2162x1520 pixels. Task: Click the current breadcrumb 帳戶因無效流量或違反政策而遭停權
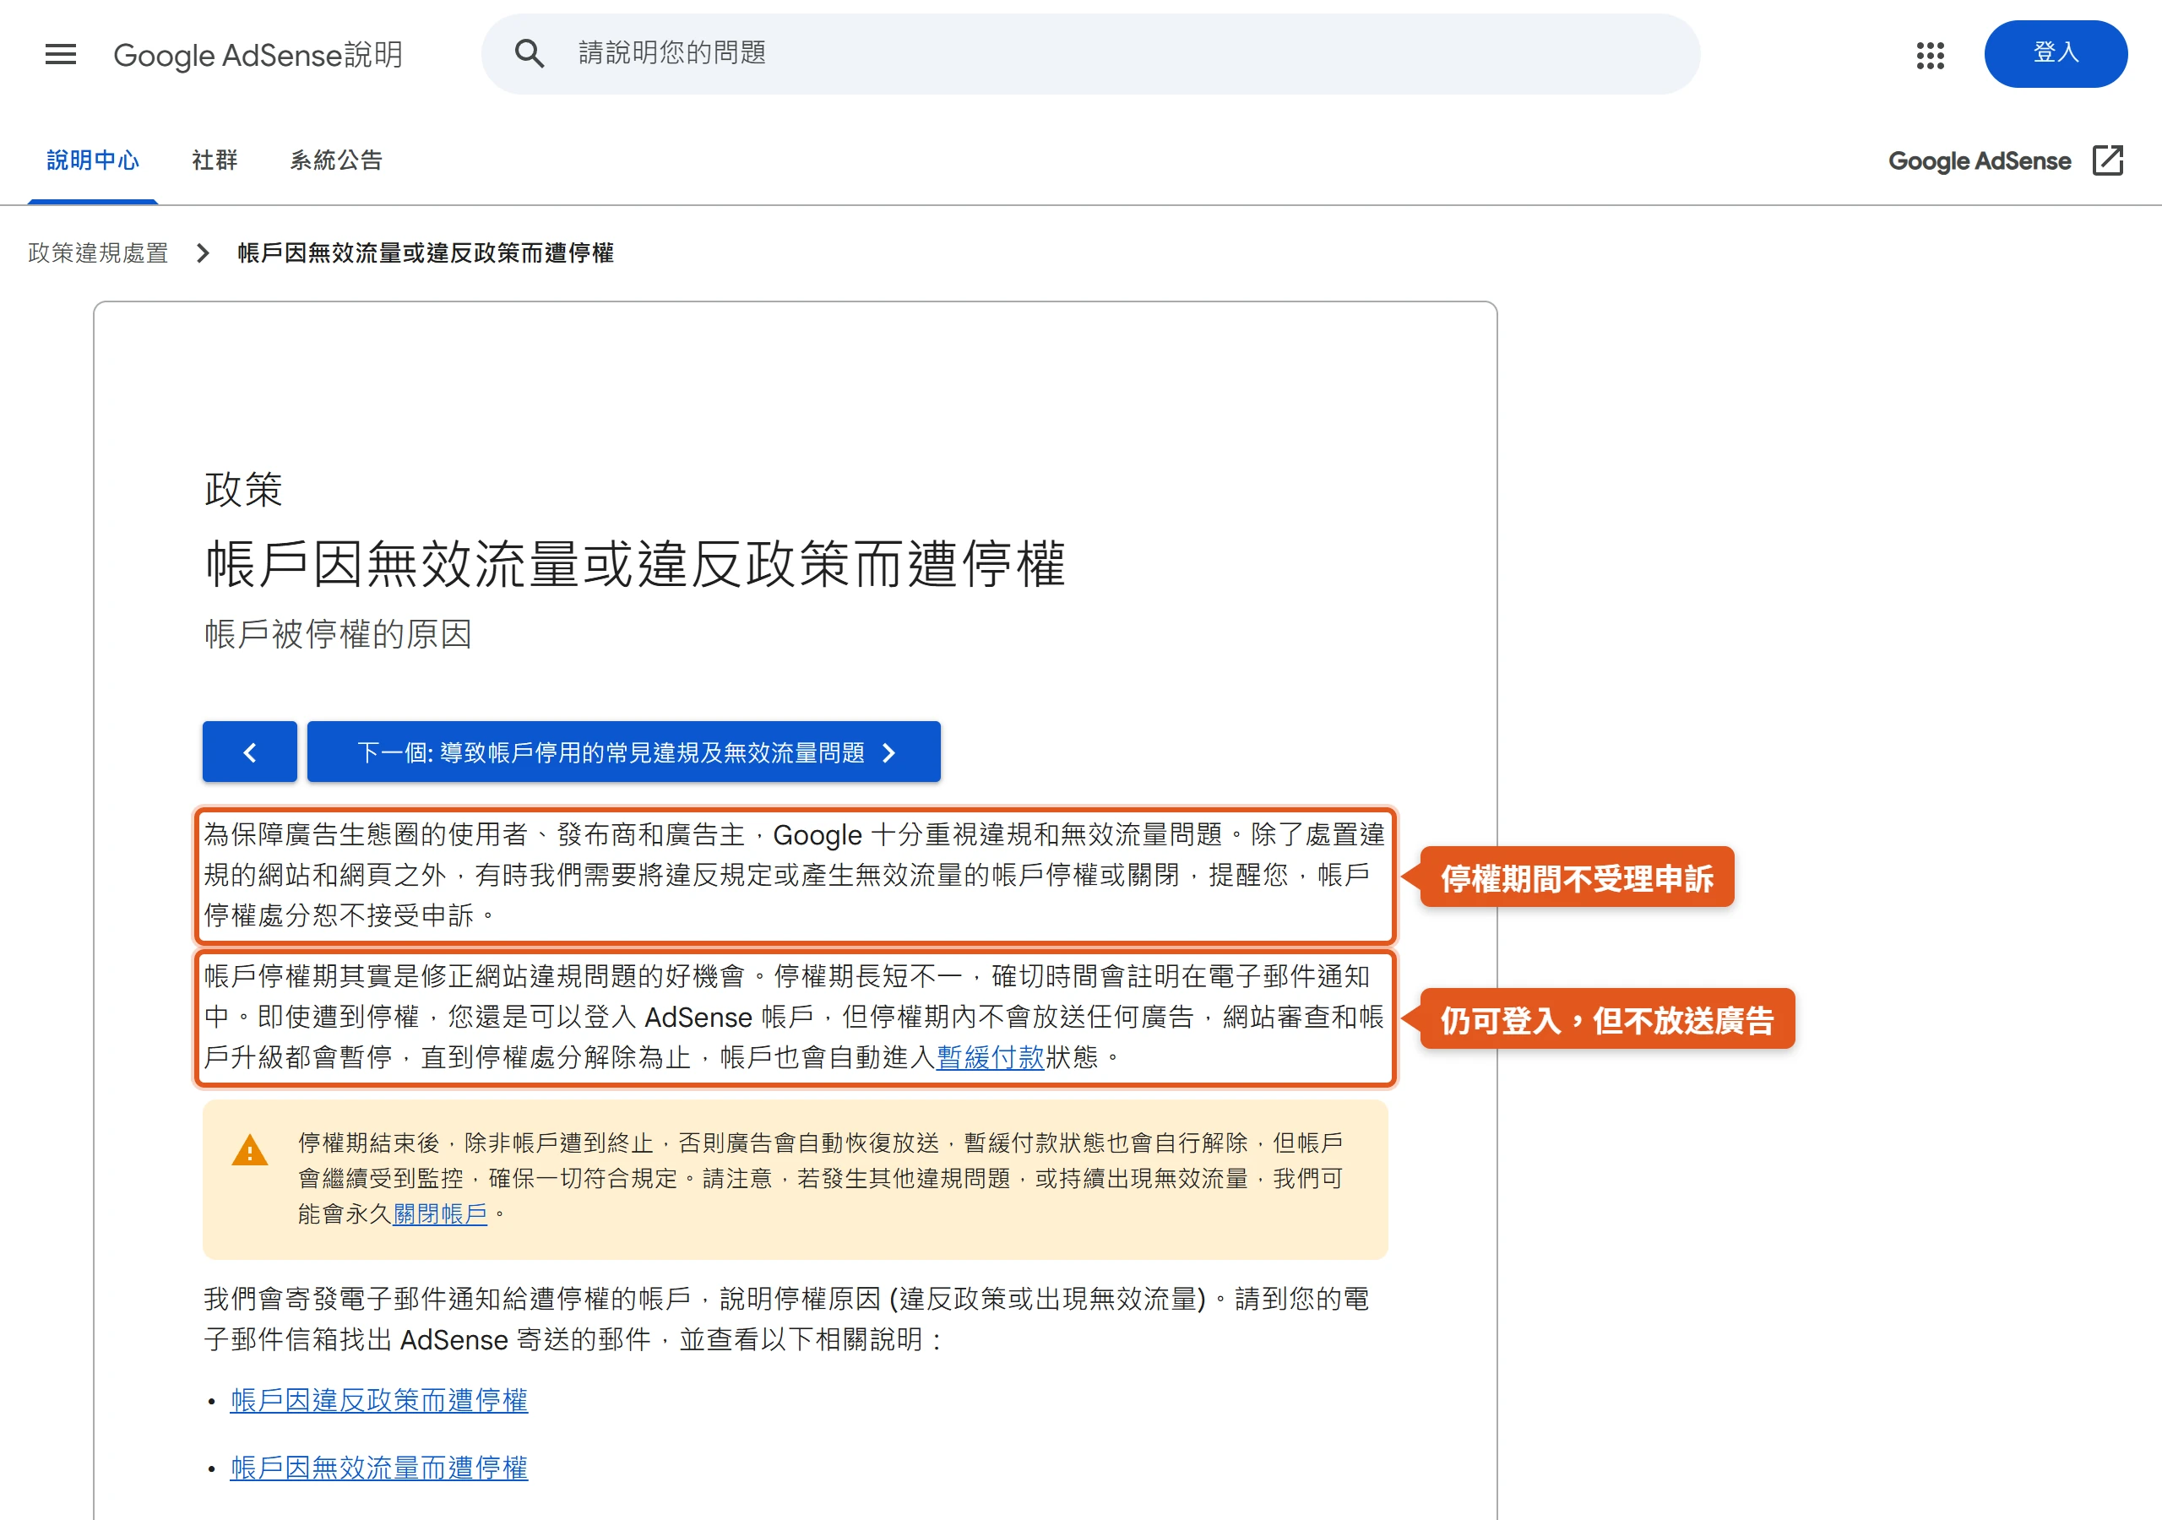pos(426,252)
